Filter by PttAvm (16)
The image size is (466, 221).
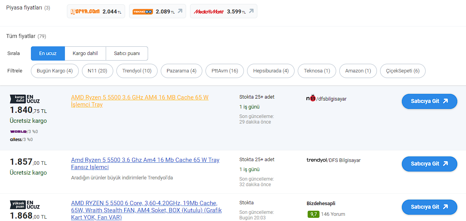coord(224,71)
